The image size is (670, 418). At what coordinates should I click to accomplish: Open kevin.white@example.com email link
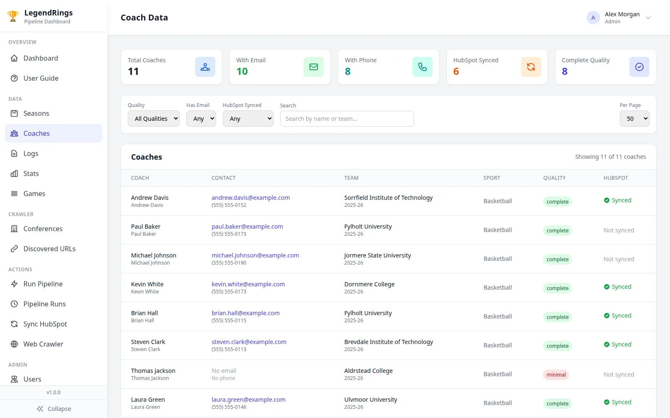pyautogui.click(x=248, y=284)
